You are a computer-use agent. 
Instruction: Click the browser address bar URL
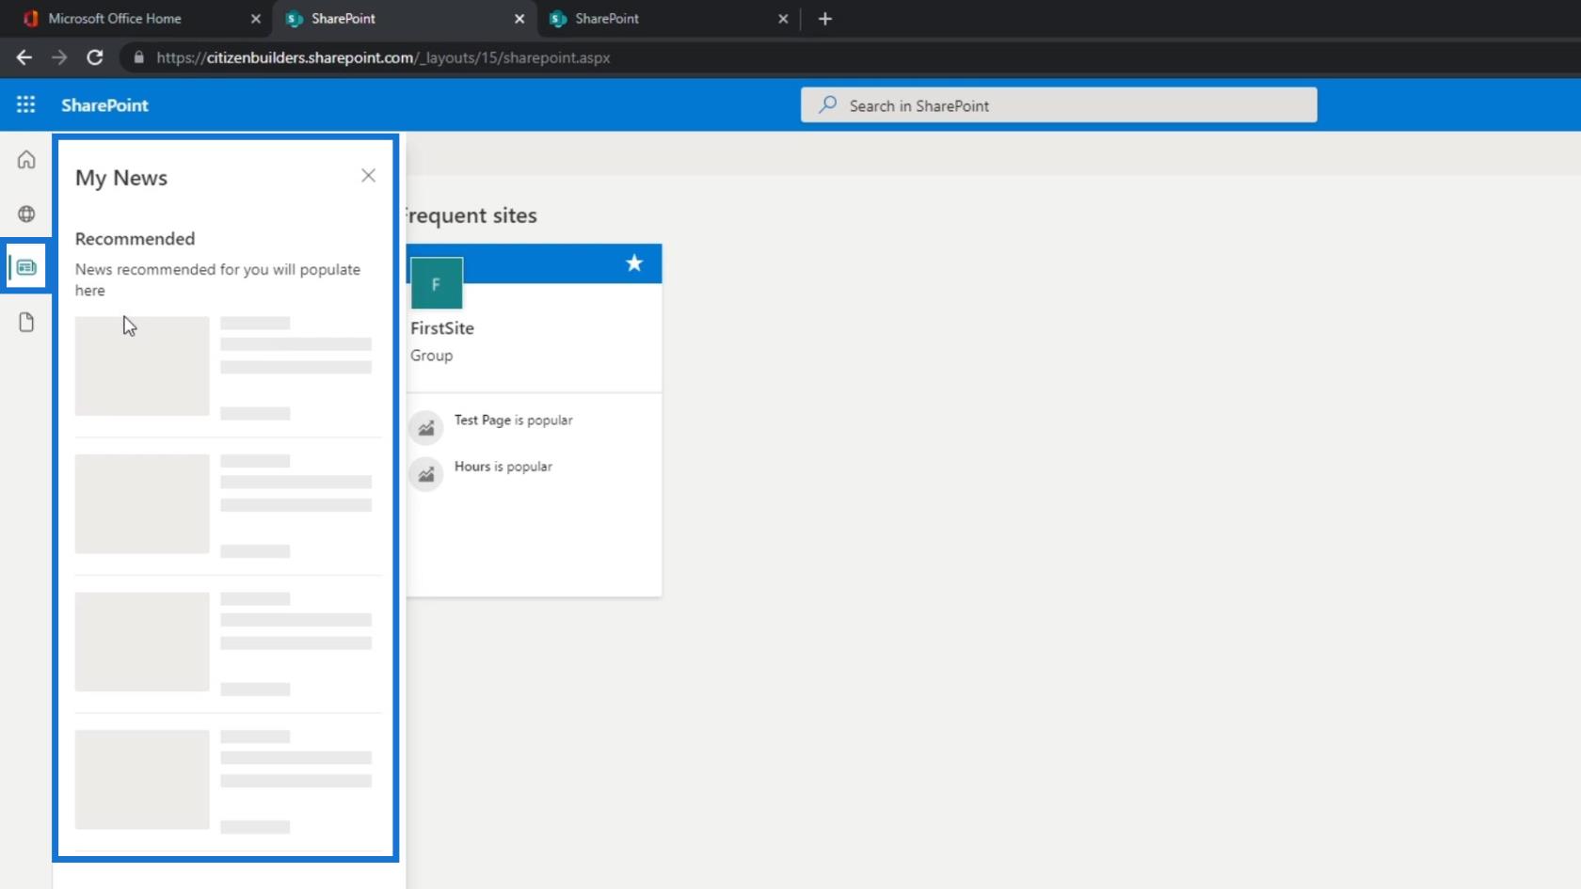coord(383,57)
